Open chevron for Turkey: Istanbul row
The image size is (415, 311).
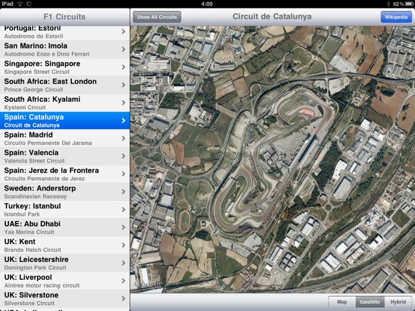click(x=123, y=209)
